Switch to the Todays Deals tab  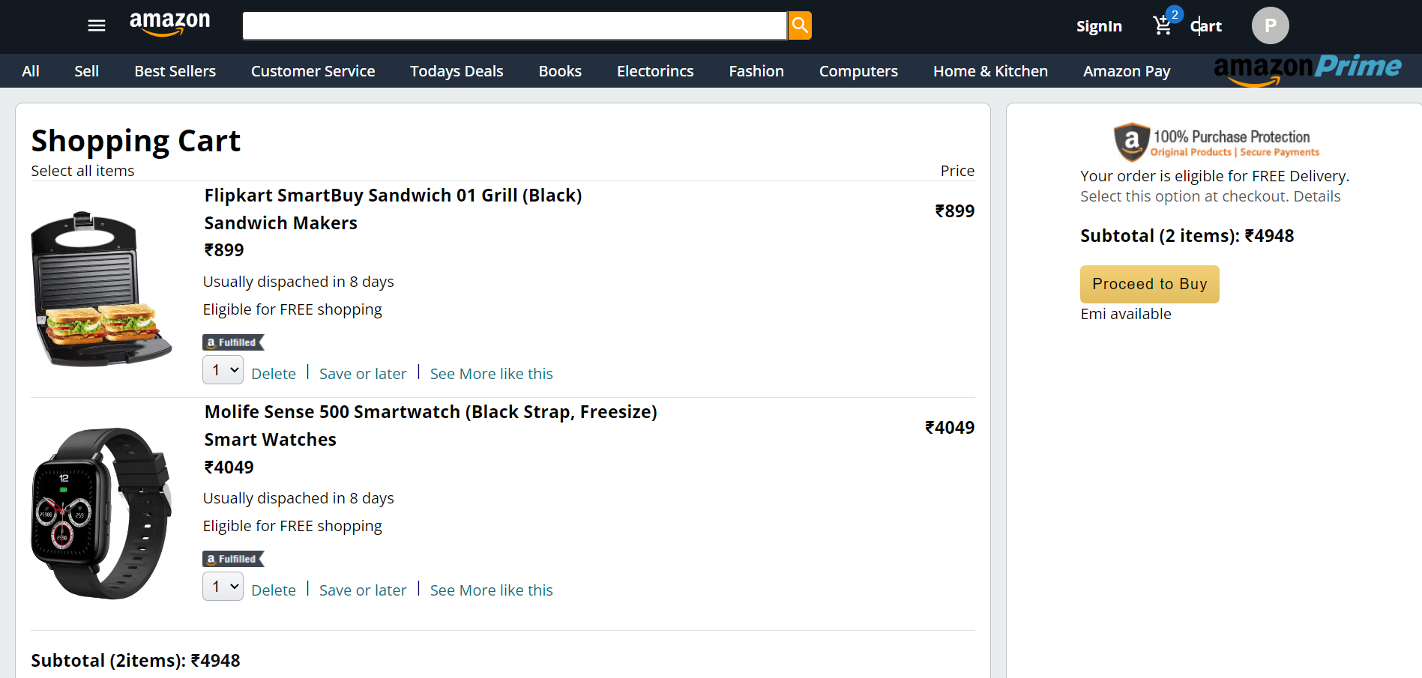click(x=456, y=70)
